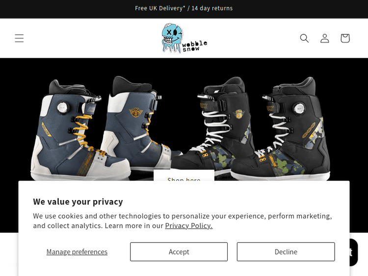Open the hamburger navigation menu
368x276 pixels.
click(x=19, y=38)
